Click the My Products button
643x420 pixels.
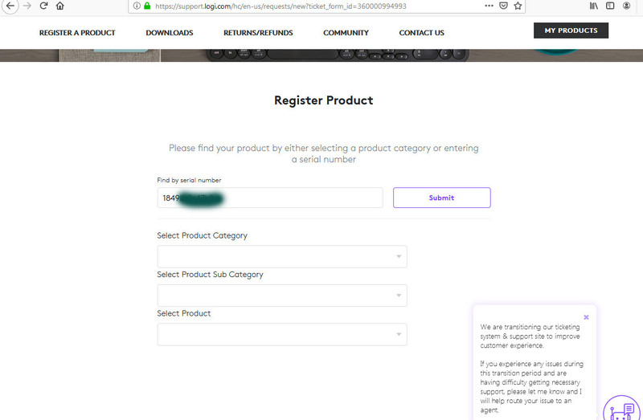571,31
